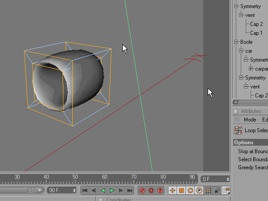The image size is (268, 201).
Task: Jump to the start of the animation
Action: click(x=85, y=190)
